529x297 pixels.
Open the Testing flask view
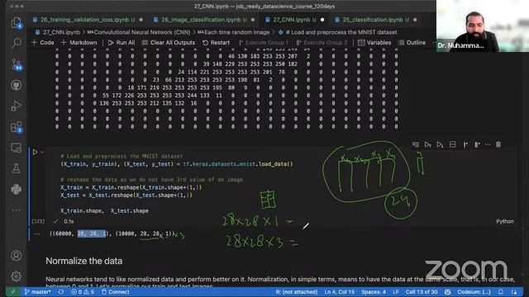point(16,168)
